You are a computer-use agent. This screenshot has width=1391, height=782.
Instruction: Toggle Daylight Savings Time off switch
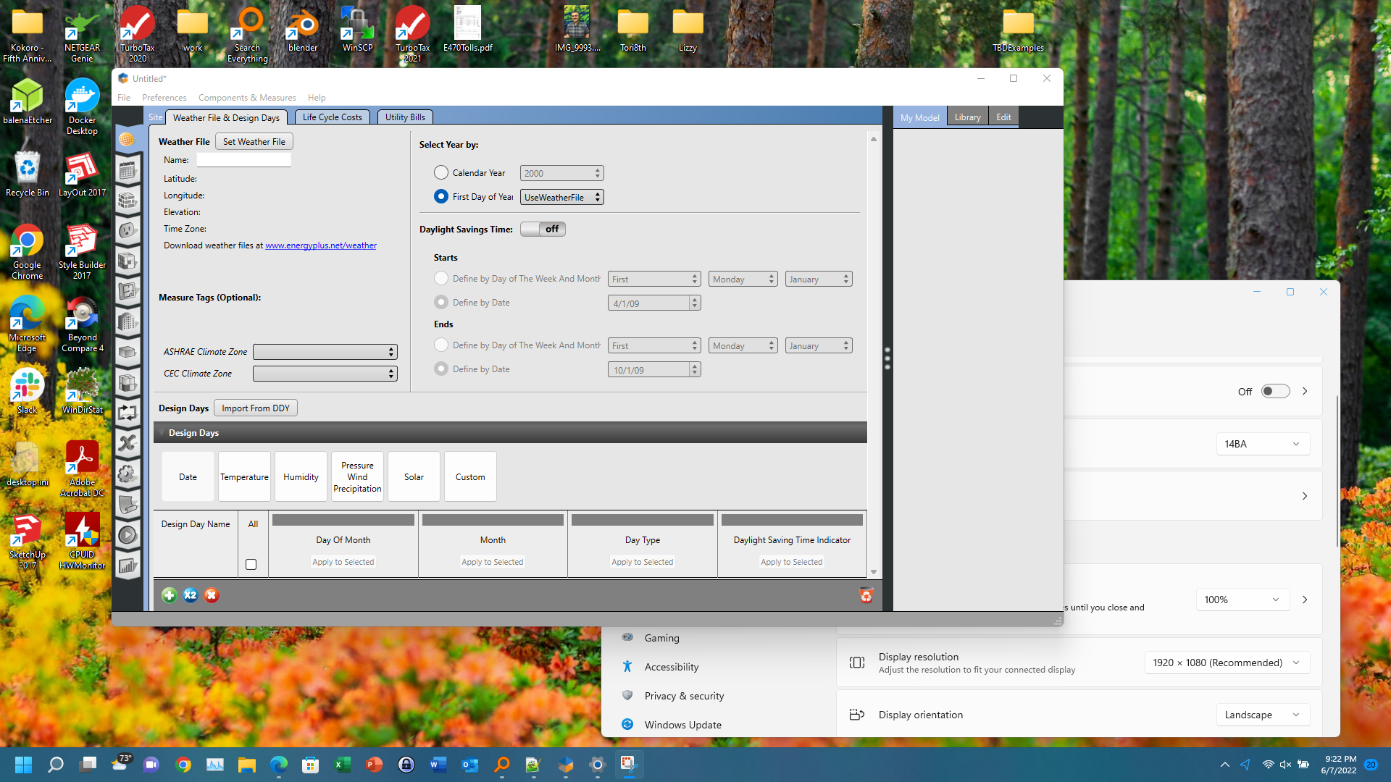tap(543, 229)
